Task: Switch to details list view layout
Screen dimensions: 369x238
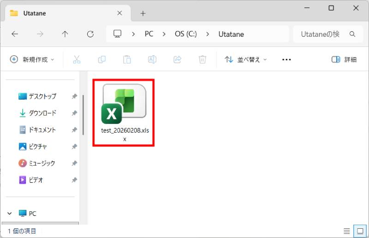Action: click(347, 231)
